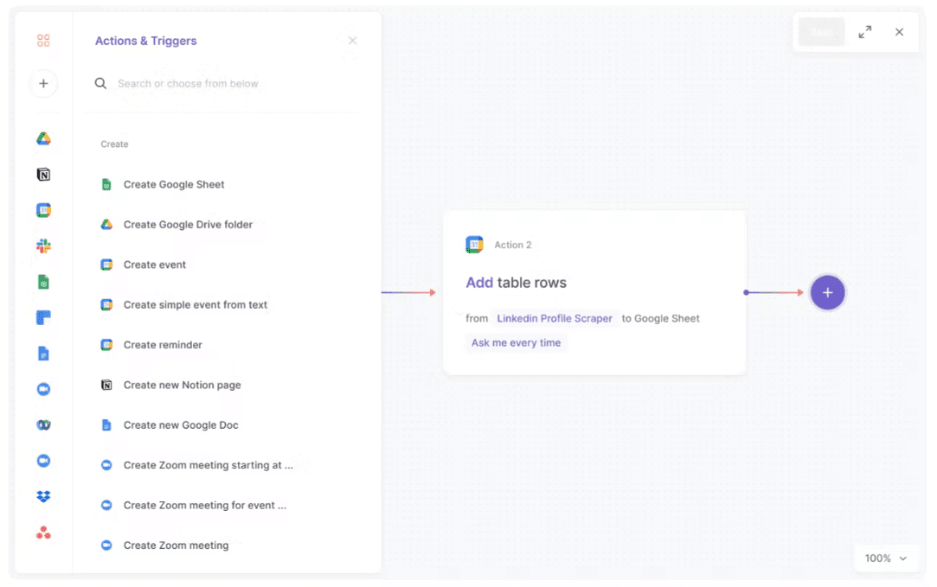Select Dropbox icon in left sidebar

click(x=43, y=496)
